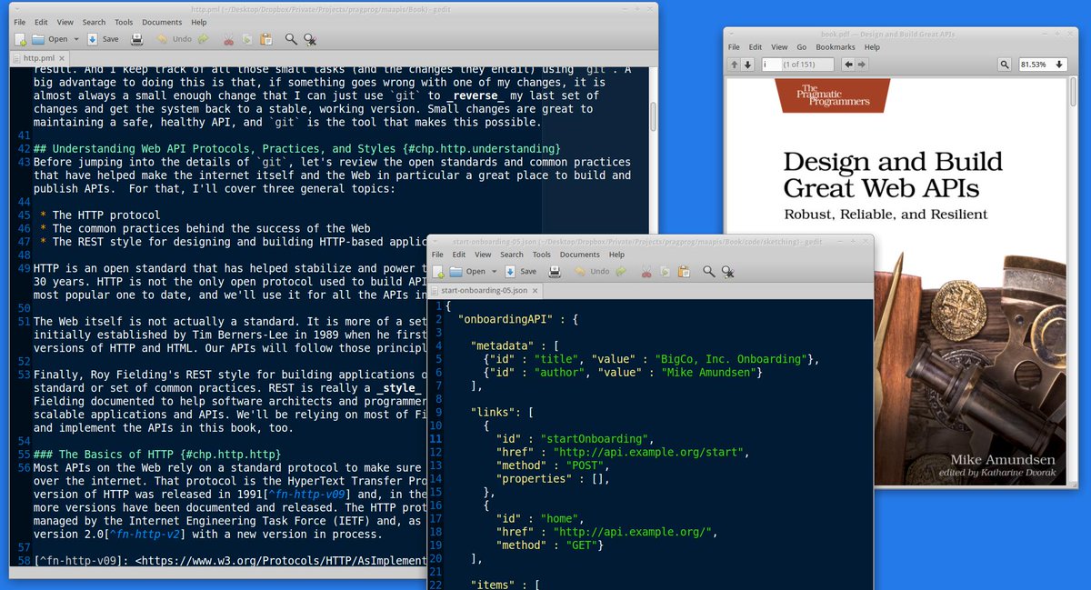This screenshot has width=1091, height=590.
Task: Open Tools menu in start-onboarding-05.json window
Action: pos(542,255)
